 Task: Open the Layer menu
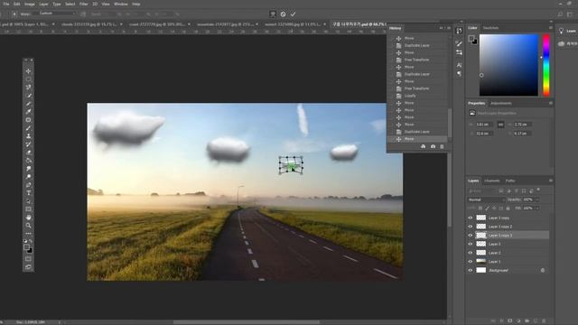click(x=43, y=4)
